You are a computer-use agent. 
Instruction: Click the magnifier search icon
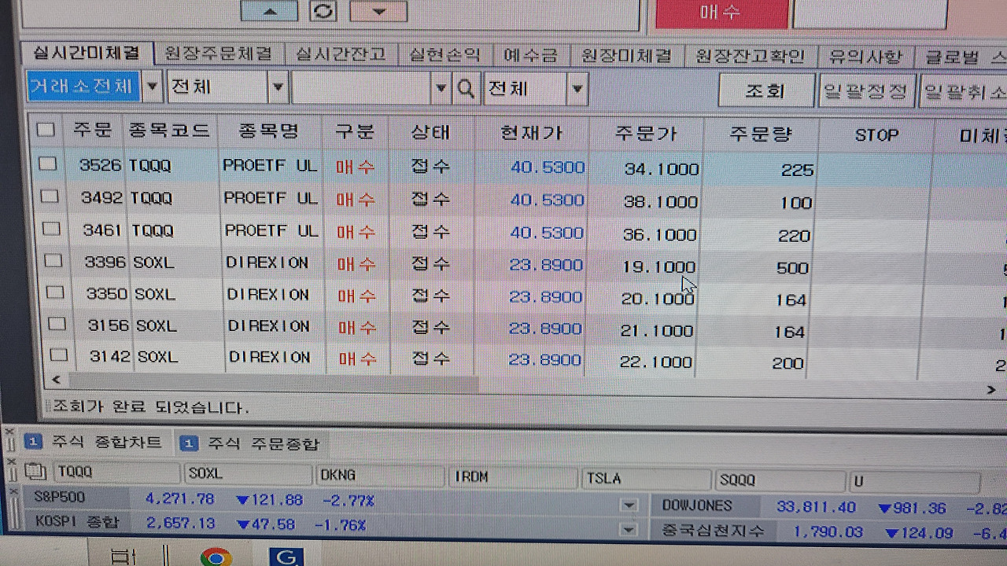pos(466,89)
